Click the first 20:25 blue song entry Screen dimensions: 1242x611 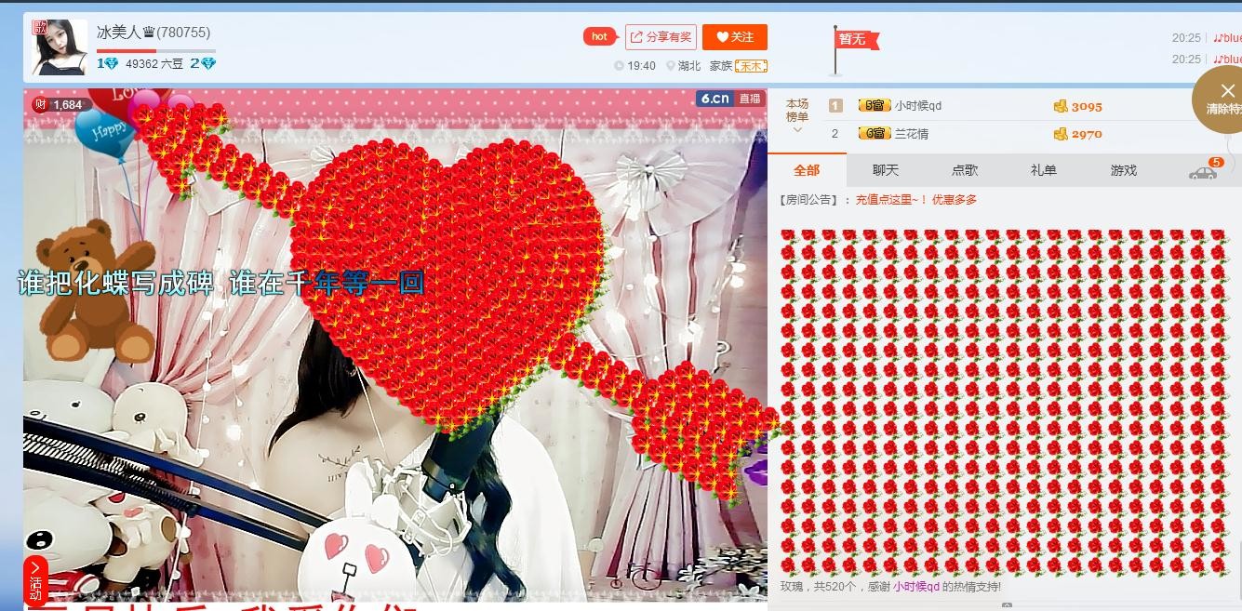1207,38
